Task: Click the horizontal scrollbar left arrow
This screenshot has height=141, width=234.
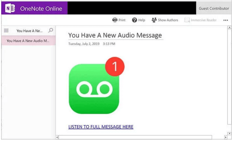Action: [x=57, y=137]
